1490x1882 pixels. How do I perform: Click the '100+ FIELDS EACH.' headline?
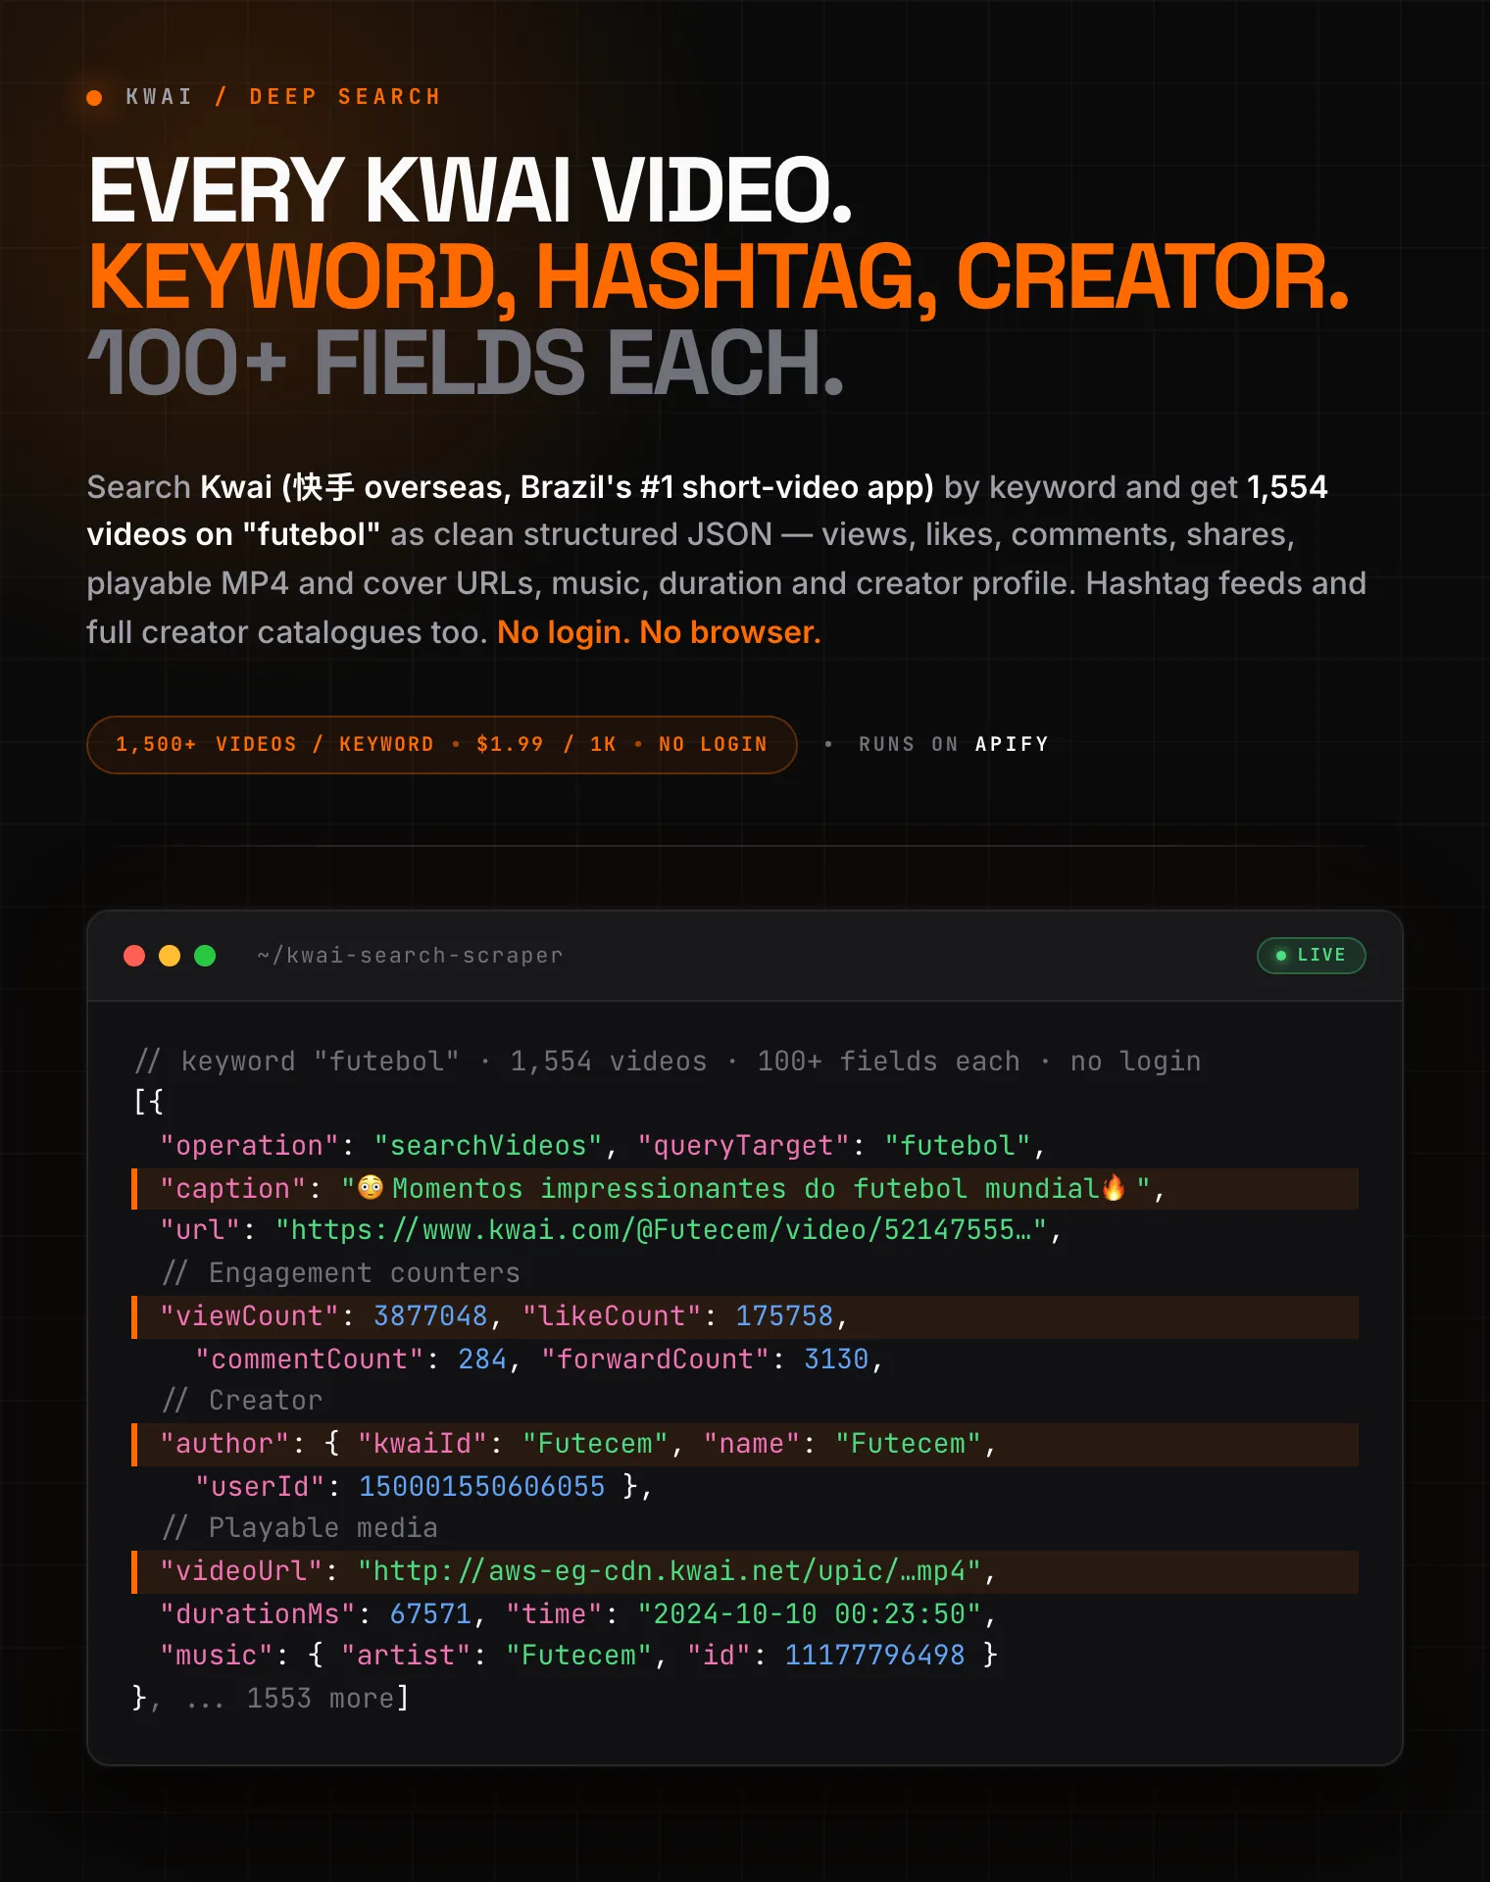click(467, 363)
